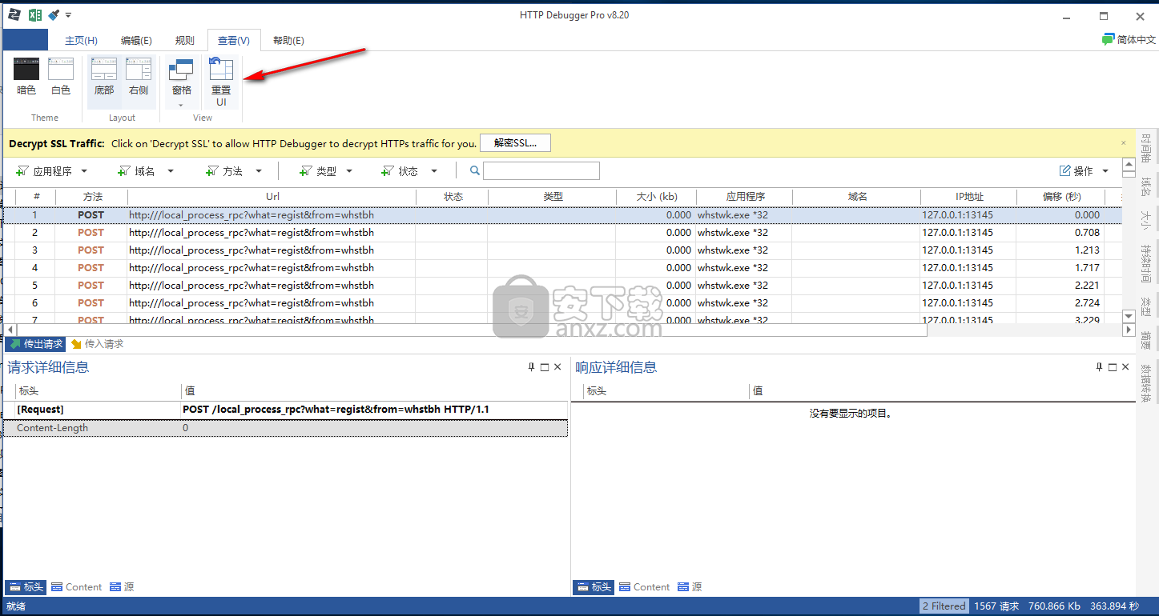Image resolution: width=1159 pixels, height=616 pixels.
Task: Open response panel 源 source tab
Action: click(x=690, y=587)
